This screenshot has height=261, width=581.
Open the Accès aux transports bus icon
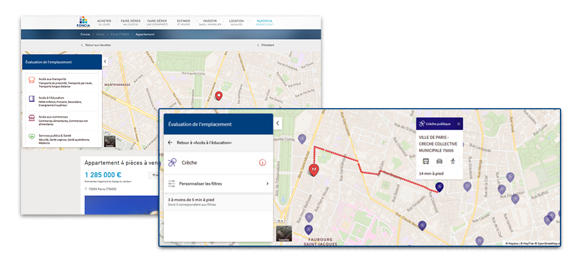(32, 80)
